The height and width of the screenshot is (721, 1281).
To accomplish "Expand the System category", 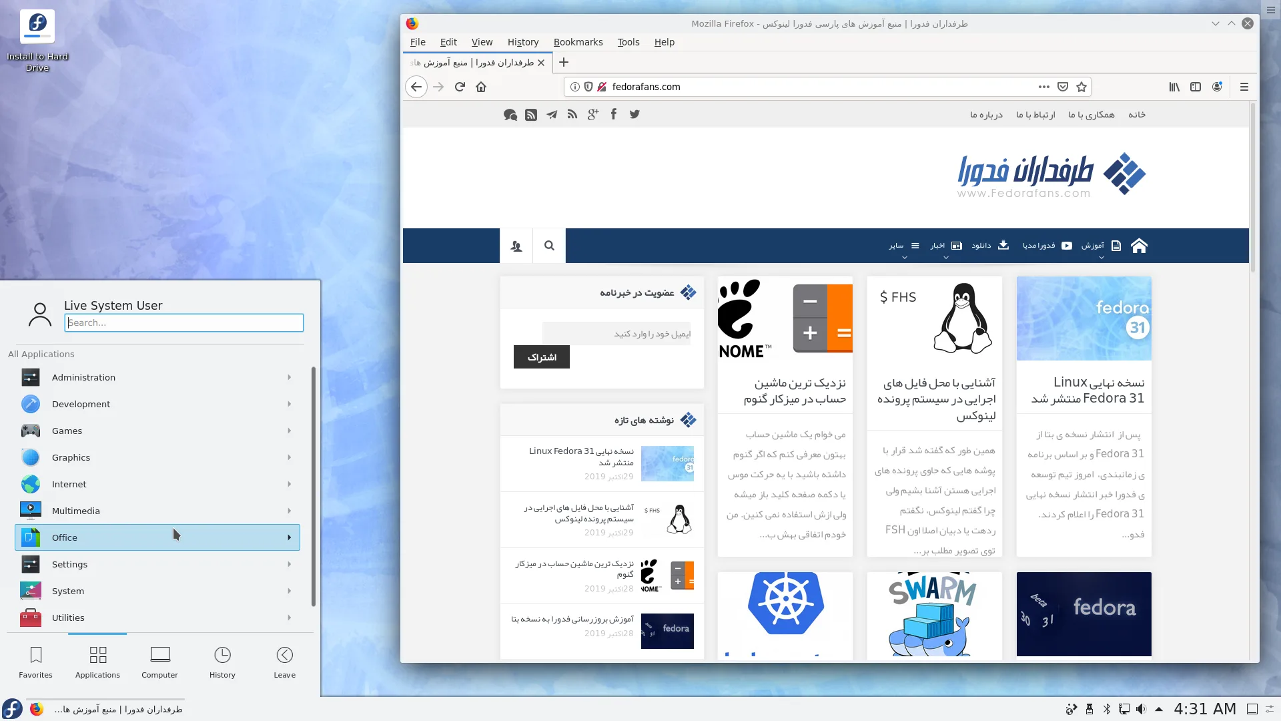I will (157, 591).
